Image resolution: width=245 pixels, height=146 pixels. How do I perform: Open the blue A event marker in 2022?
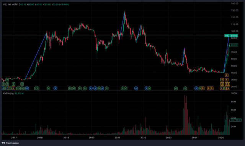tap(146, 88)
